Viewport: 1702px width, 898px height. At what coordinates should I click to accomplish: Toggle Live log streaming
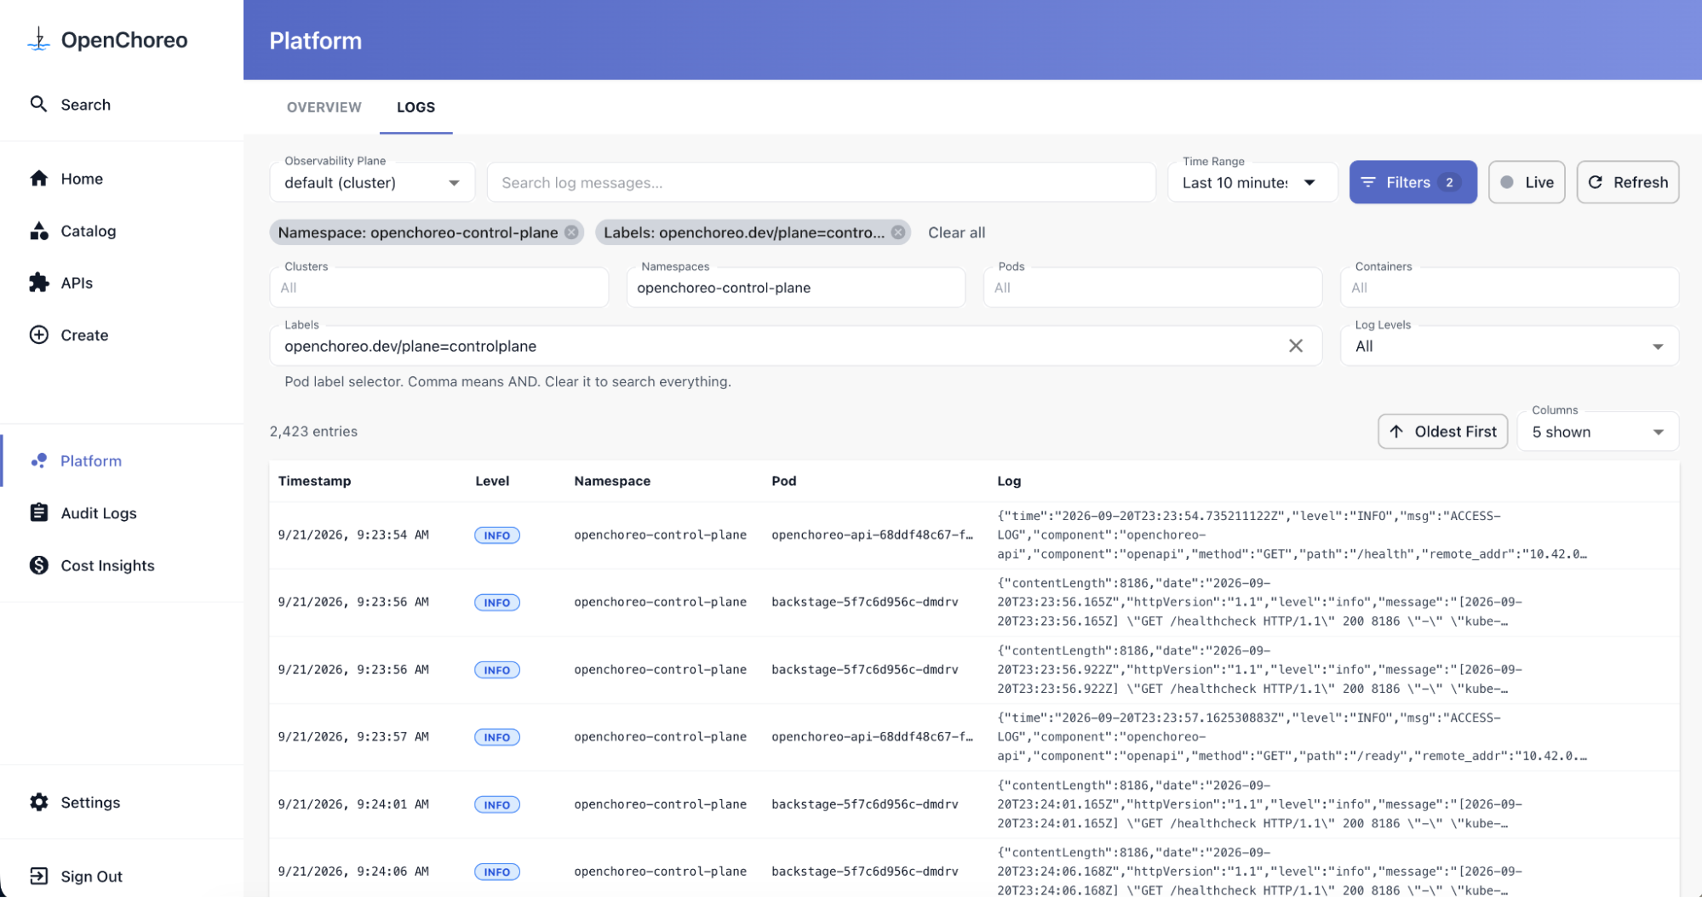(1527, 182)
